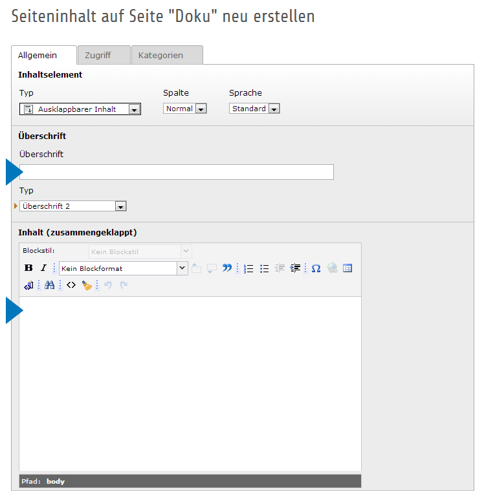This screenshot has width=484, height=494.
Task: Create a numbered list
Action: 248,268
